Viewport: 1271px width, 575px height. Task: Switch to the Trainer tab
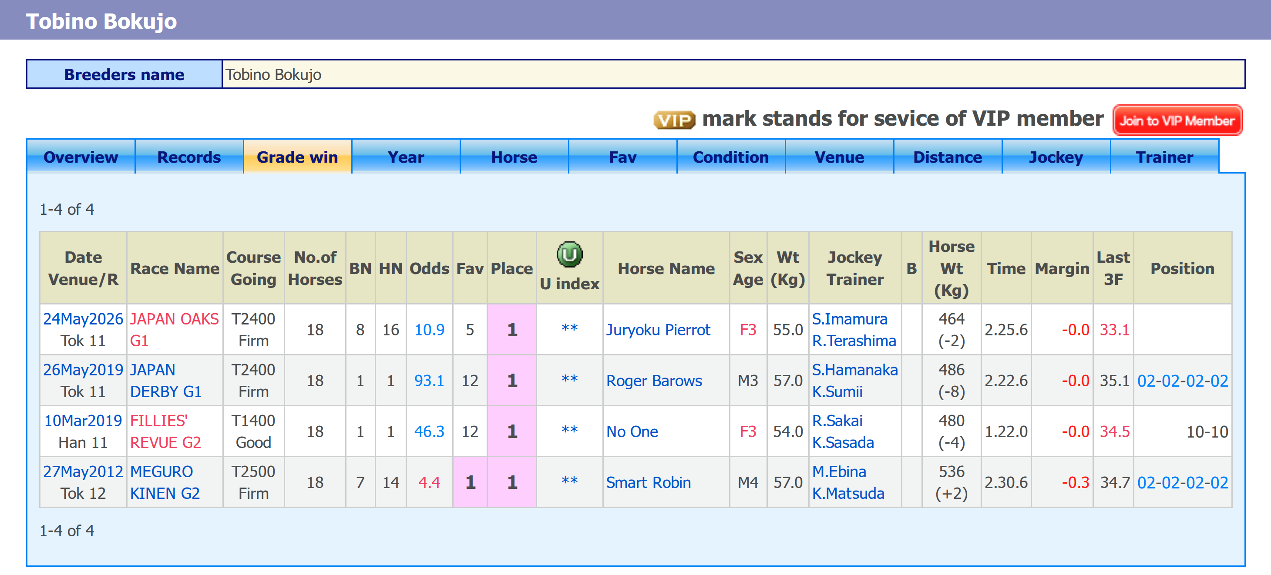[1164, 157]
